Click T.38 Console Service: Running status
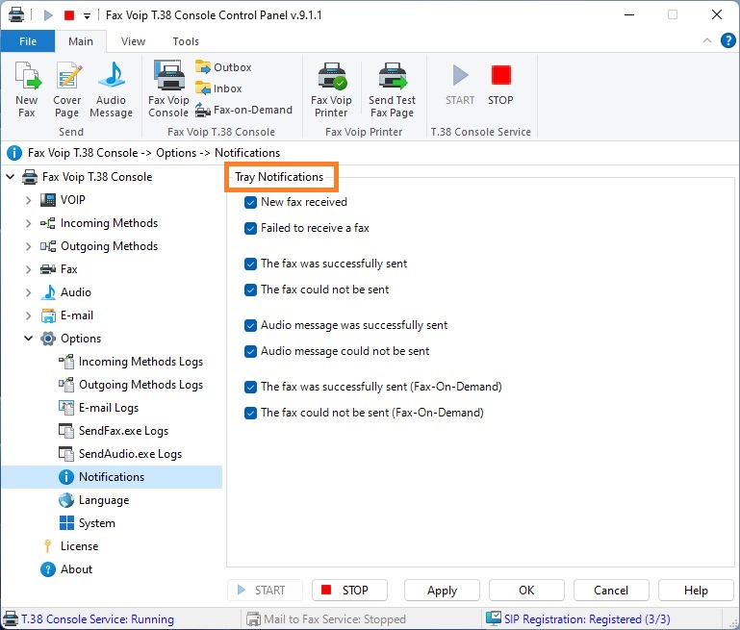This screenshot has height=630, width=740. click(89, 618)
